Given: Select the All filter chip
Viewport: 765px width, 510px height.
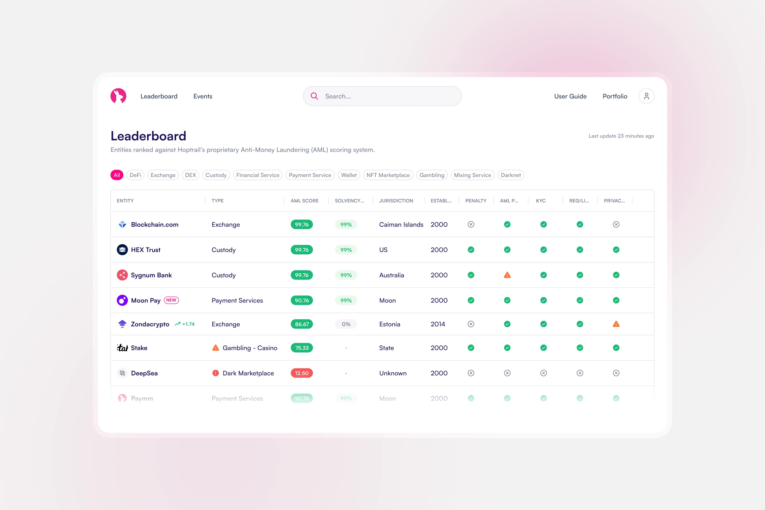Looking at the screenshot, I should pos(117,175).
